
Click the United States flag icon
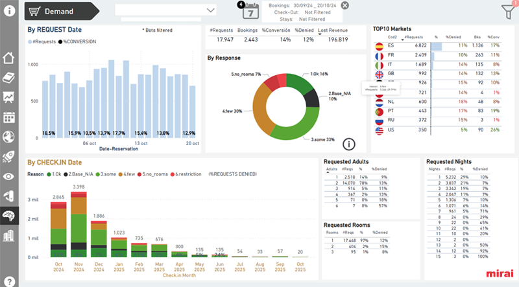(380, 131)
